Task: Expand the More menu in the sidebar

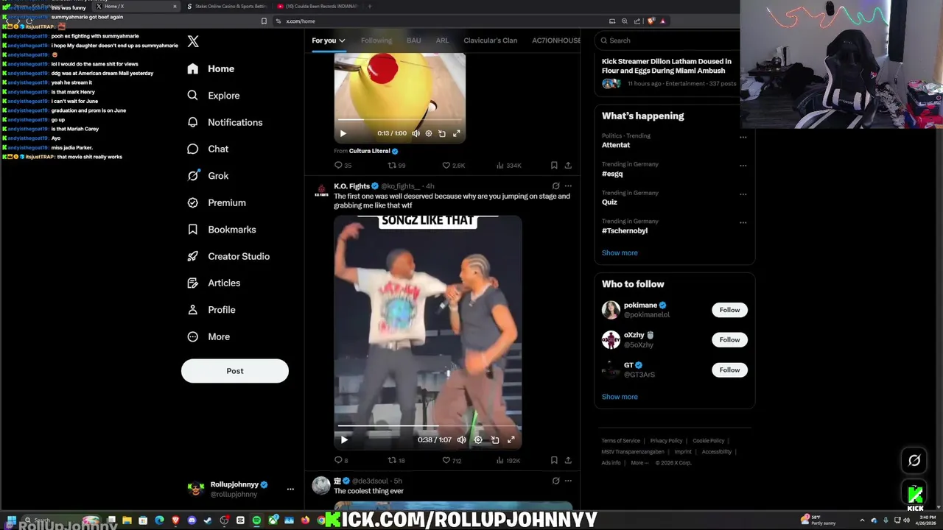Action: pos(208,336)
